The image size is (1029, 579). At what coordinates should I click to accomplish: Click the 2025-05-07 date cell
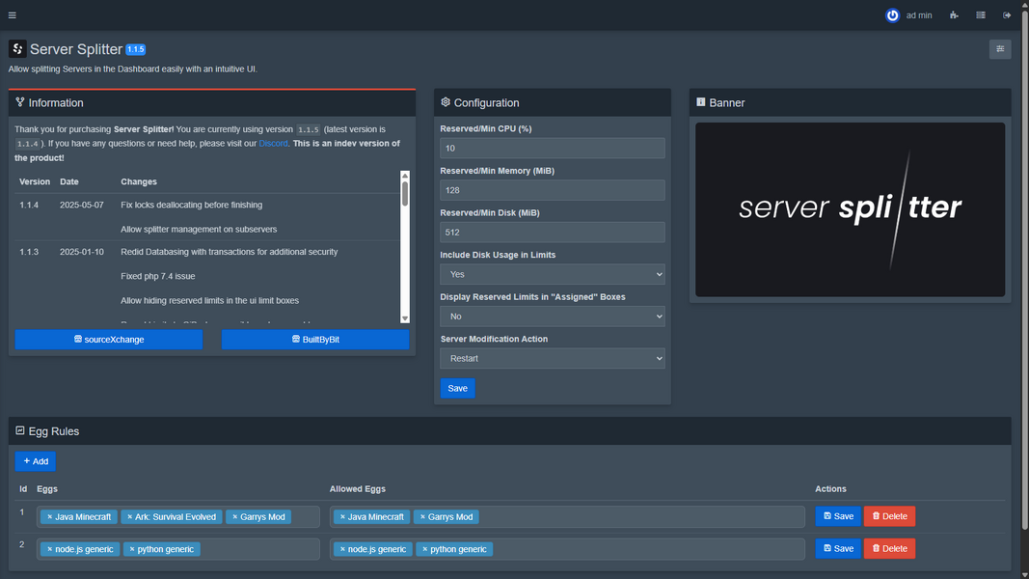81,205
